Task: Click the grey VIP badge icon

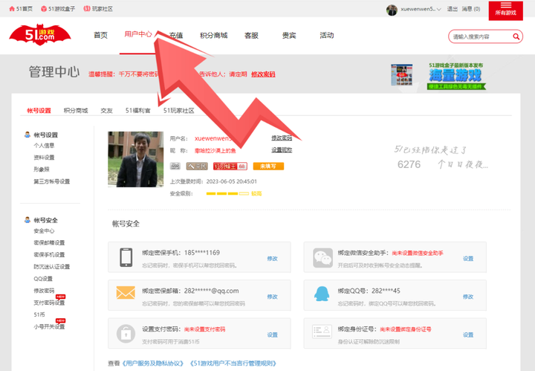Action: click(x=175, y=167)
